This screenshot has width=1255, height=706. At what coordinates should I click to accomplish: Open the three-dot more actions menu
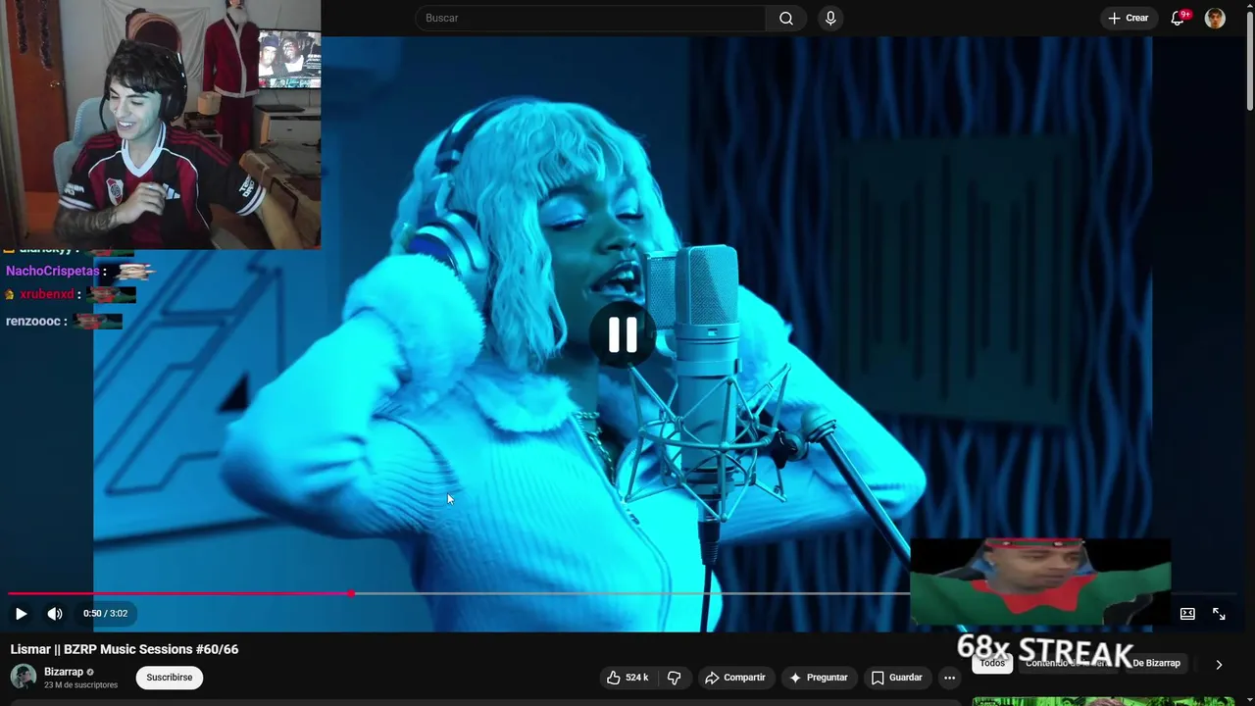(949, 678)
